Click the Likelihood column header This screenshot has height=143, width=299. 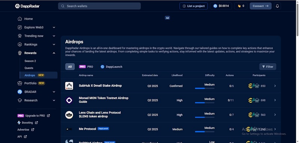click(177, 75)
